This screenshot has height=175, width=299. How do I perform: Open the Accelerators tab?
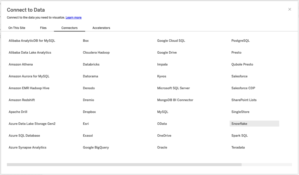tap(101, 28)
